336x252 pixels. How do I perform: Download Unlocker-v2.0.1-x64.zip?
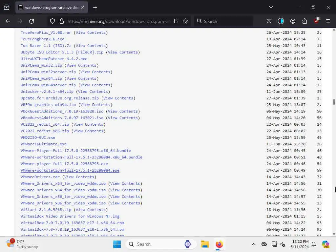47,92
